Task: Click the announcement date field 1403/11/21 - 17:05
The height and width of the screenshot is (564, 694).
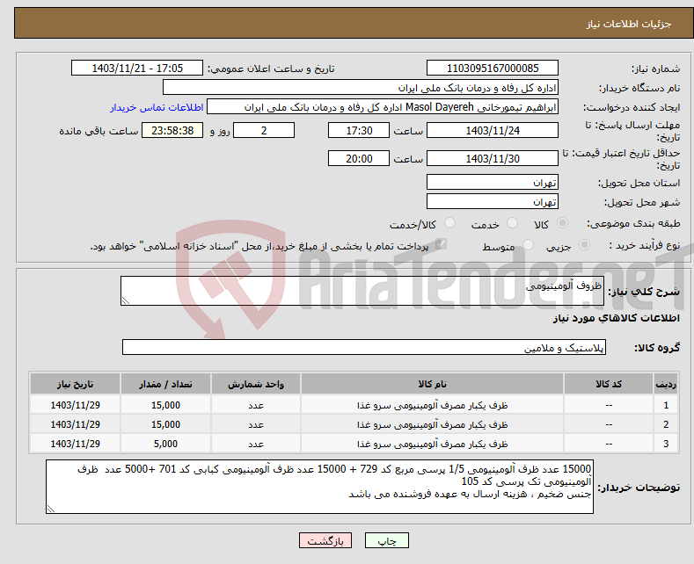Action: [136, 68]
